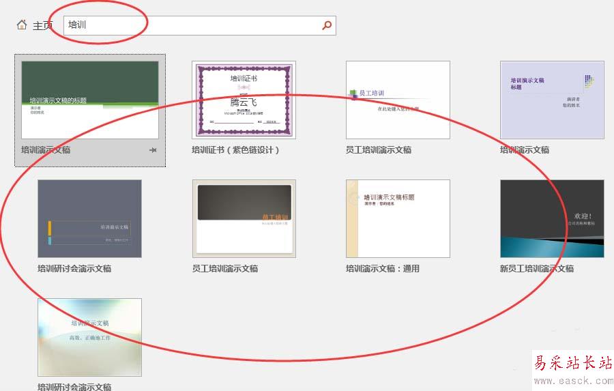Click the 新员工培训演示文稿 label
614x391 pixels.
coord(537,269)
